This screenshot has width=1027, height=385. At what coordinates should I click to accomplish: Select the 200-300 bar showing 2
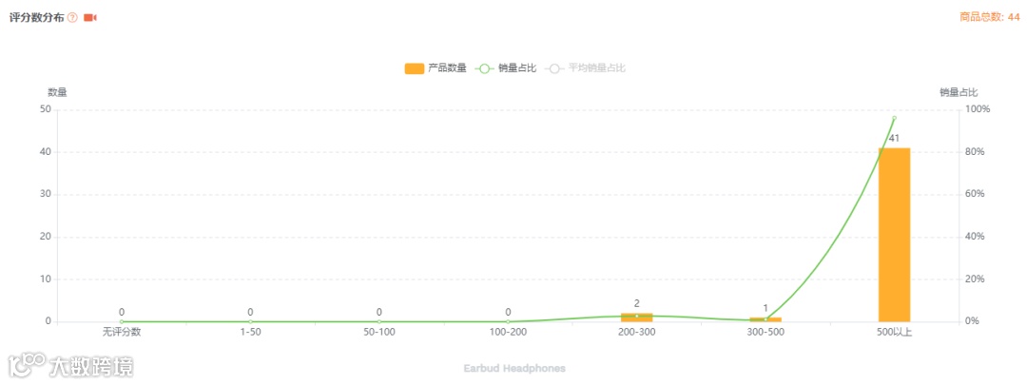tap(636, 317)
